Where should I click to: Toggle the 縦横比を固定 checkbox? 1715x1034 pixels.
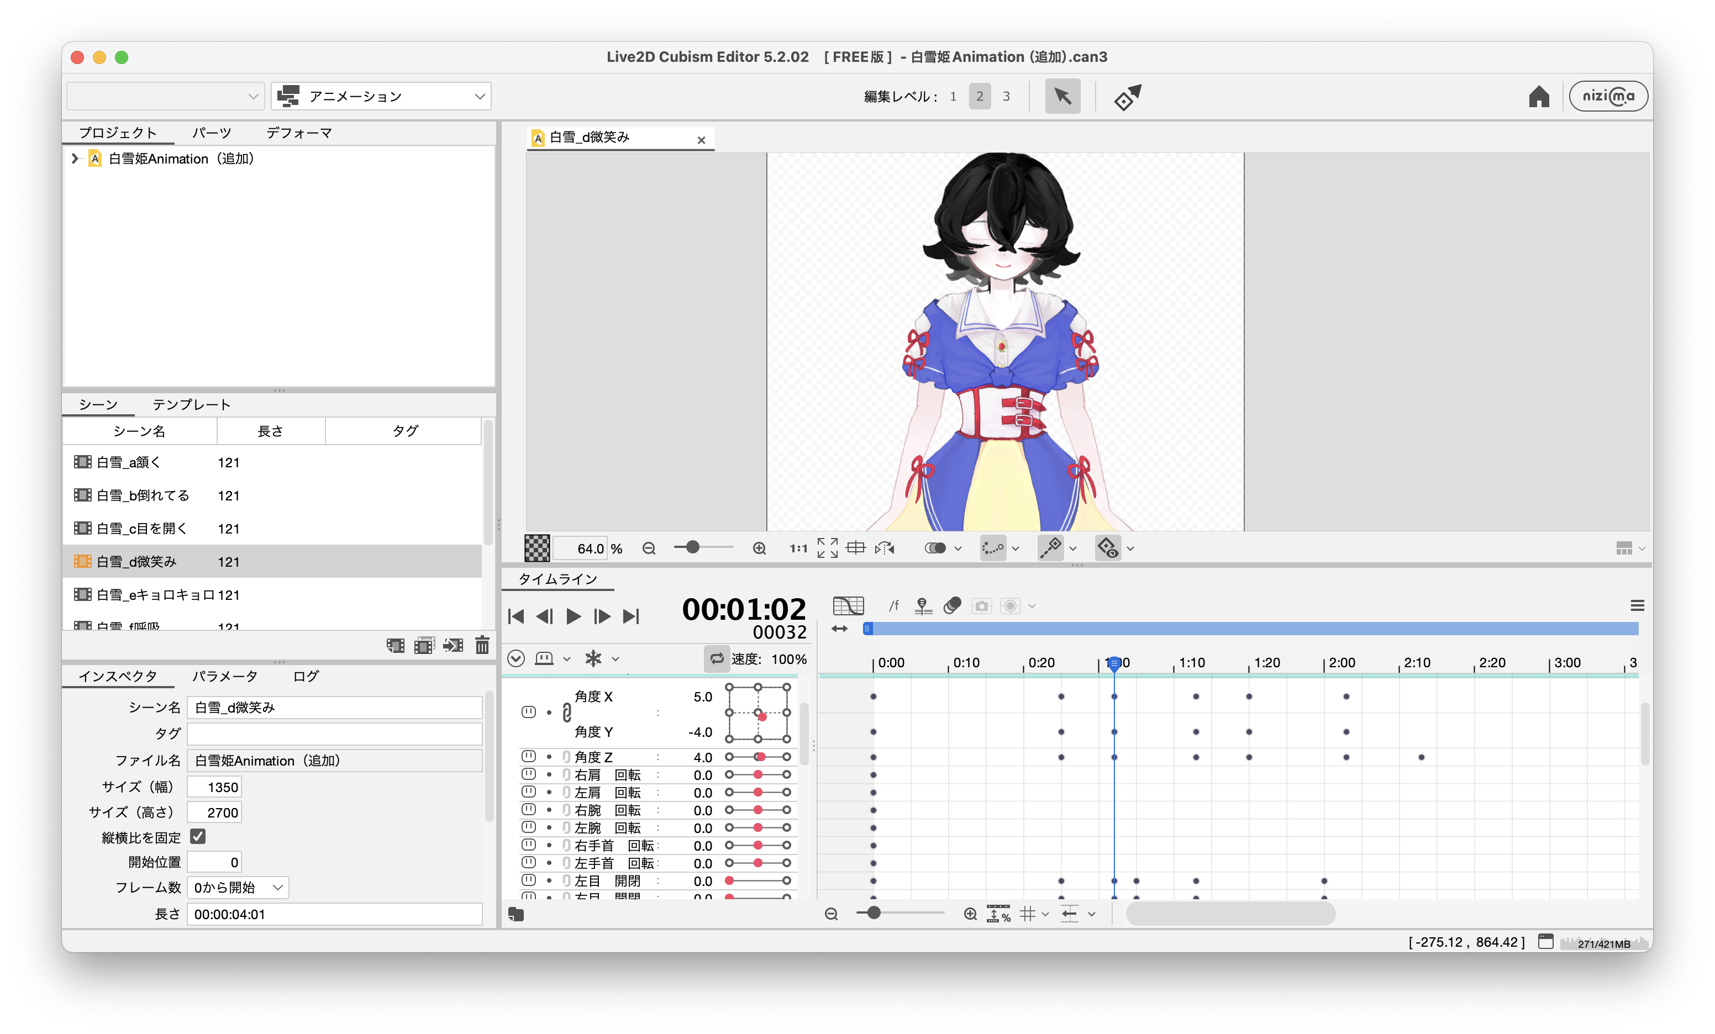(198, 836)
